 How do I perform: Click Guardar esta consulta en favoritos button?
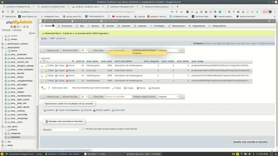[250, 142]
